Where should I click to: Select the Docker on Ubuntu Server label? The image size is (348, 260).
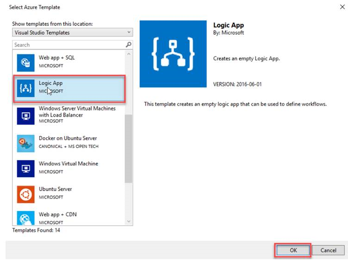[68, 138]
